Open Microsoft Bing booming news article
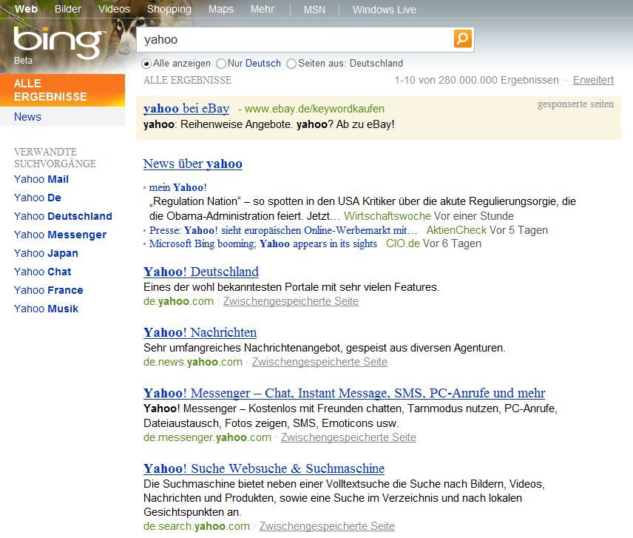 (263, 243)
